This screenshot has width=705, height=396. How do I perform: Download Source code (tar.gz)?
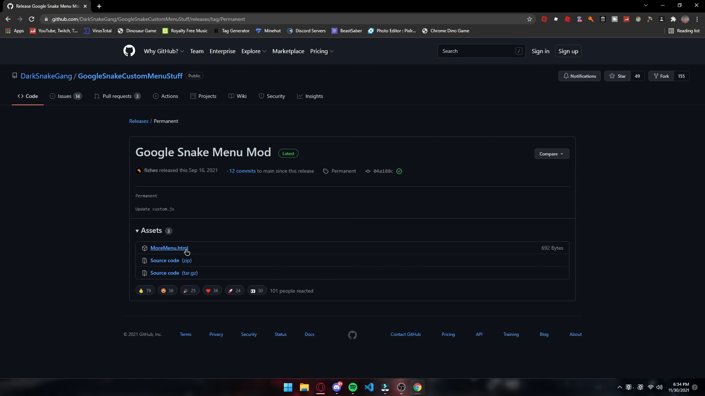(x=174, y=273)
